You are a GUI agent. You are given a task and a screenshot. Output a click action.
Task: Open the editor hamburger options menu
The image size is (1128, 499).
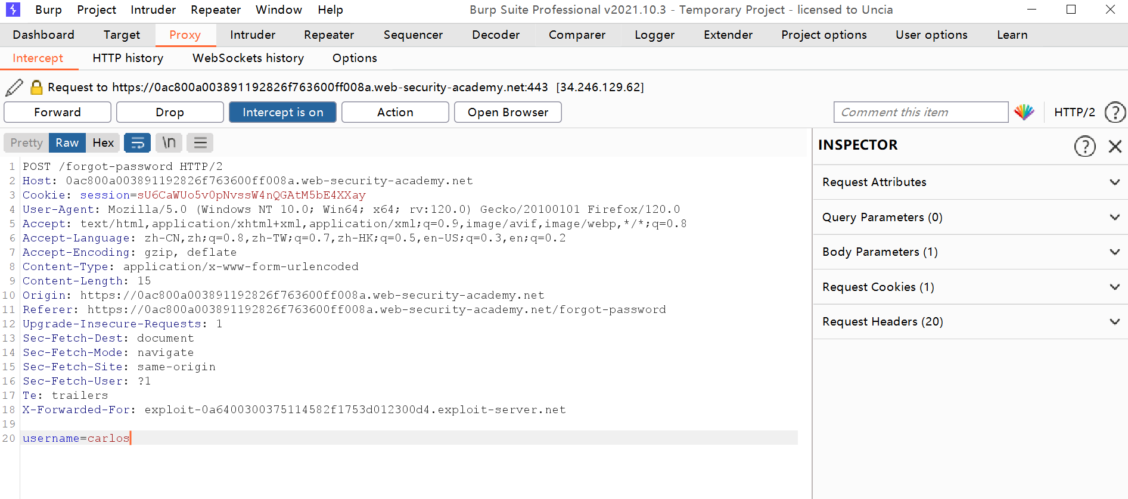click(x=200, y=143)
